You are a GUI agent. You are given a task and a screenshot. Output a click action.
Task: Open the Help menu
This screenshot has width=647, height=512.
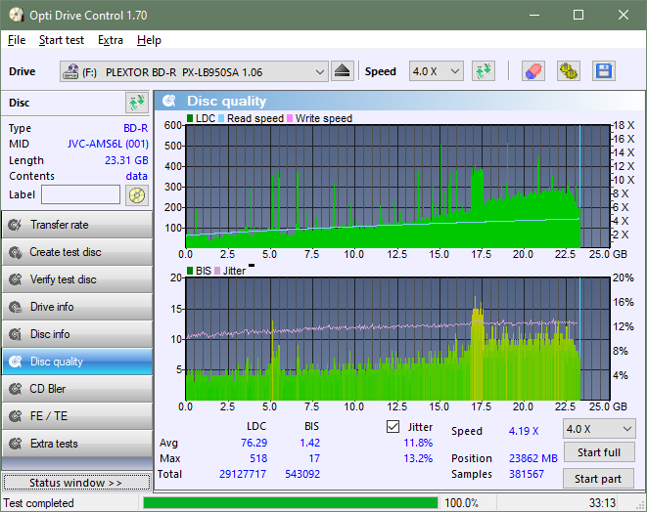click(149, 40)
